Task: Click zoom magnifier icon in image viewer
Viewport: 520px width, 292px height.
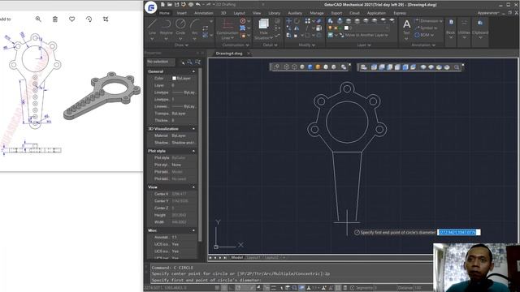Action: click(38, 19)
